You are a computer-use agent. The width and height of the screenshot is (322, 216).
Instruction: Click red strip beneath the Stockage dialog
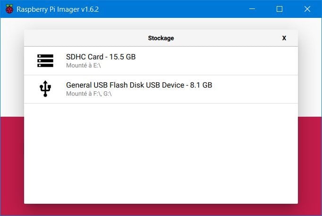click(161, 210)
